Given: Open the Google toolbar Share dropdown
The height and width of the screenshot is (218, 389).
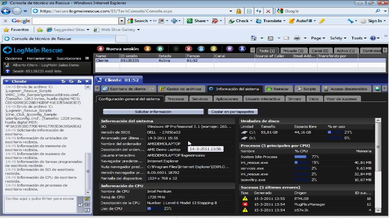Looking at the screenshot, I should pos(208,21).
